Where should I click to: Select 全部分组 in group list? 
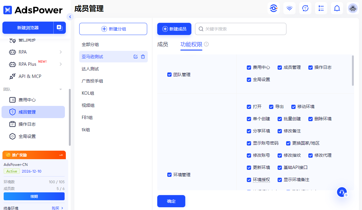(x=113, y=44)
